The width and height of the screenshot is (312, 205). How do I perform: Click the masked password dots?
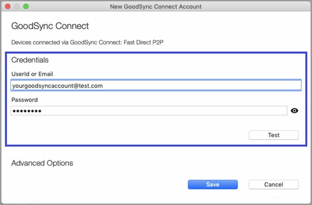tap(27, 111)
